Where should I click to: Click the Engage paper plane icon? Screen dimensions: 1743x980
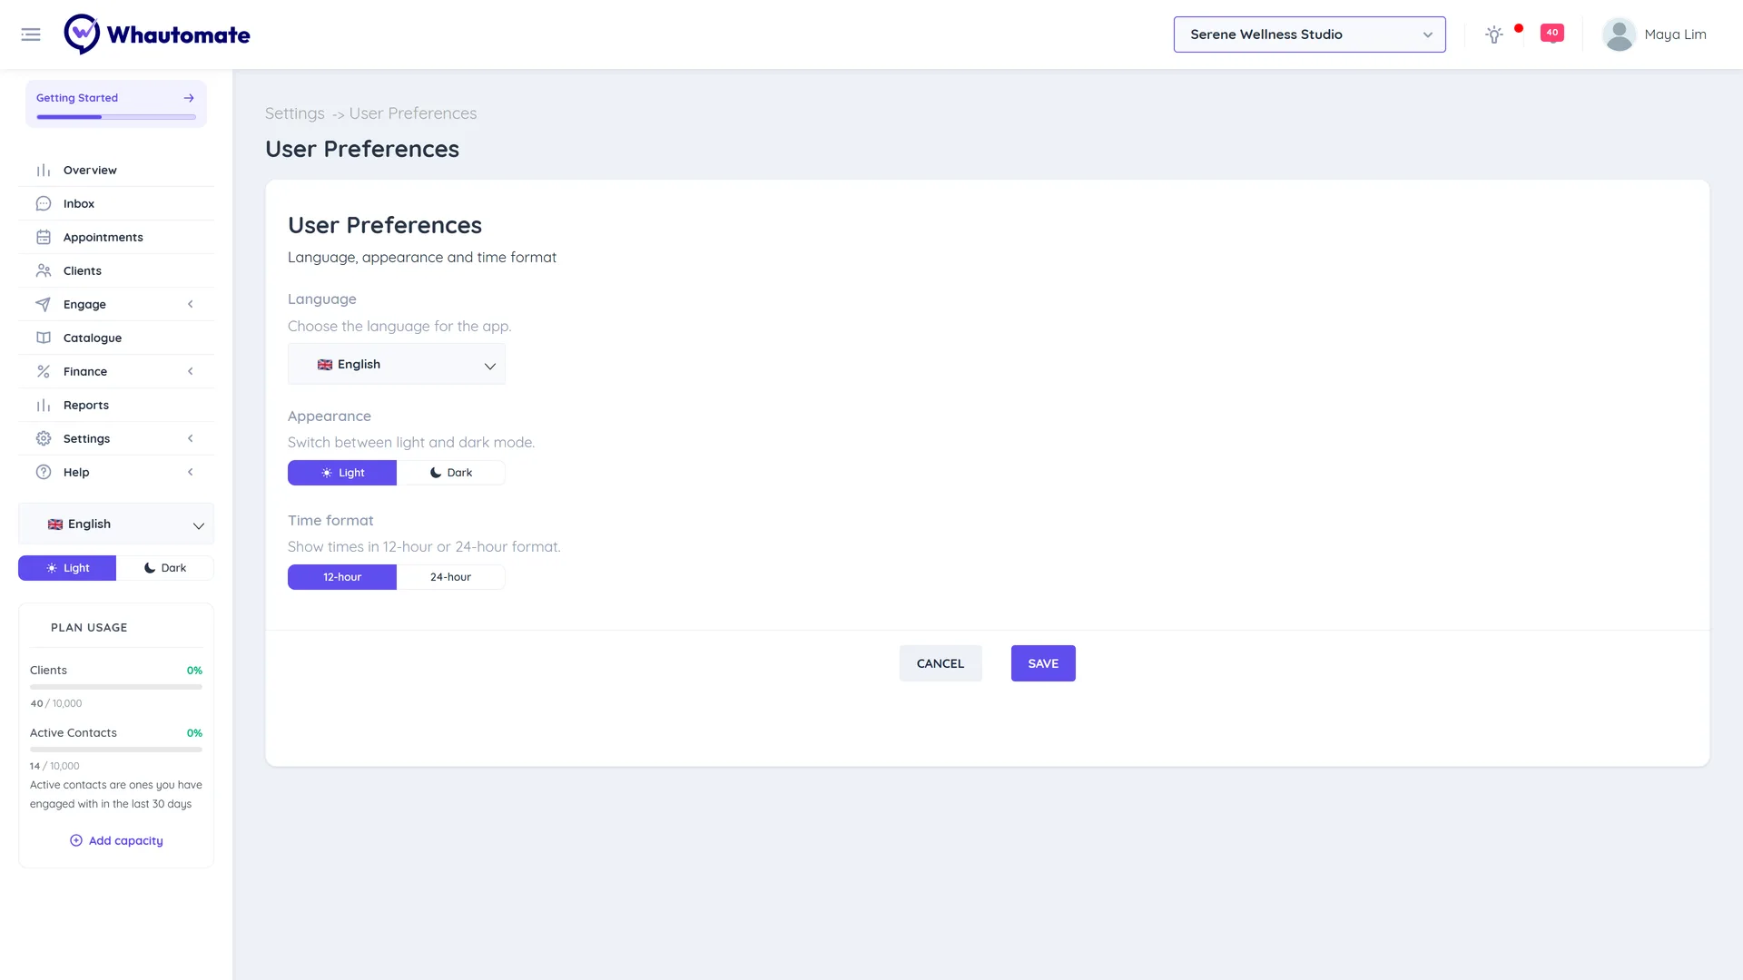[44, 305]
